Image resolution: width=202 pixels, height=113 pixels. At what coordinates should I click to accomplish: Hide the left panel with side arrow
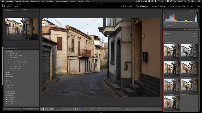pos(1,60)
